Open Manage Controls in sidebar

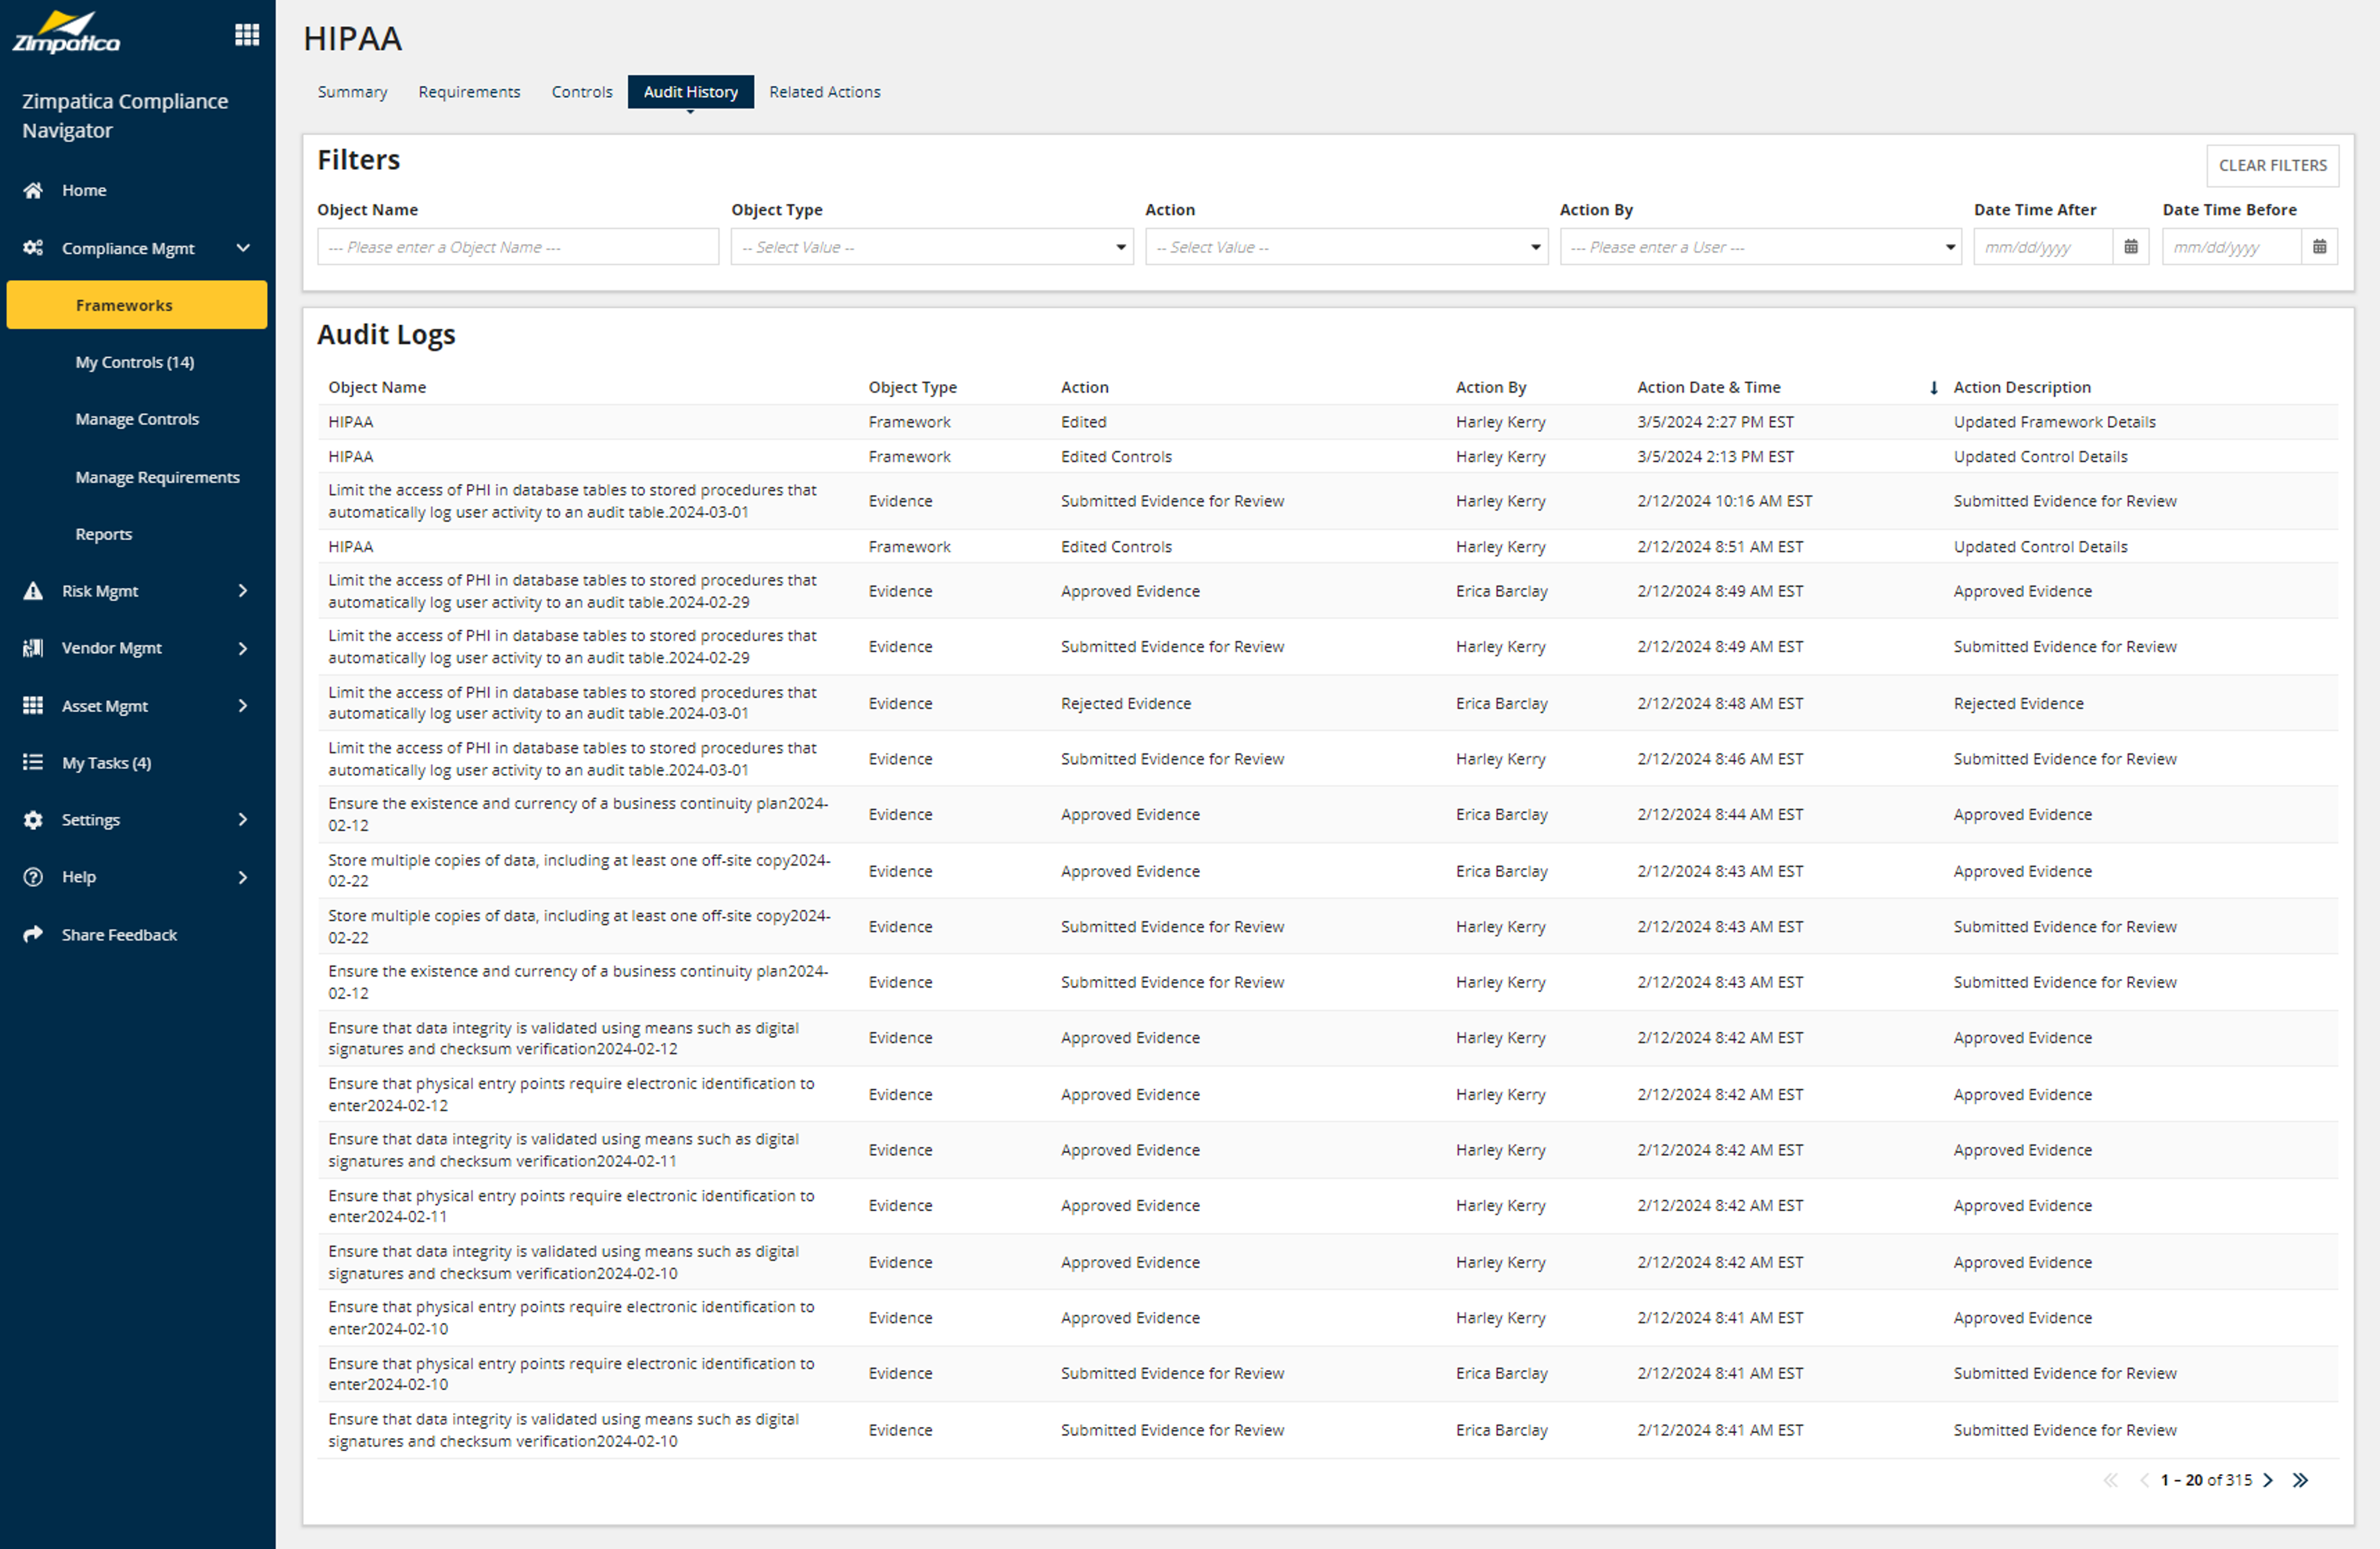pyautogui.click(x=137, y=419)
